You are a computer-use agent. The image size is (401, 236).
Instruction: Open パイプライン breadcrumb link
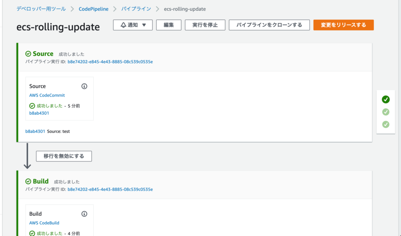pyautogui.click(x=137, y=9)
